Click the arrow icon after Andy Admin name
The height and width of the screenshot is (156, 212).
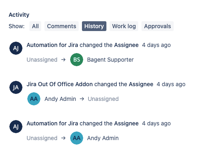pos(82,99)
